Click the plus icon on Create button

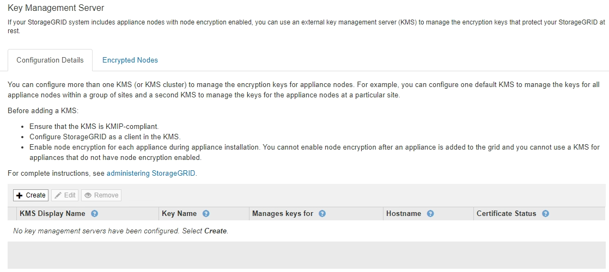pyautogui.click(x=20, y=195)
